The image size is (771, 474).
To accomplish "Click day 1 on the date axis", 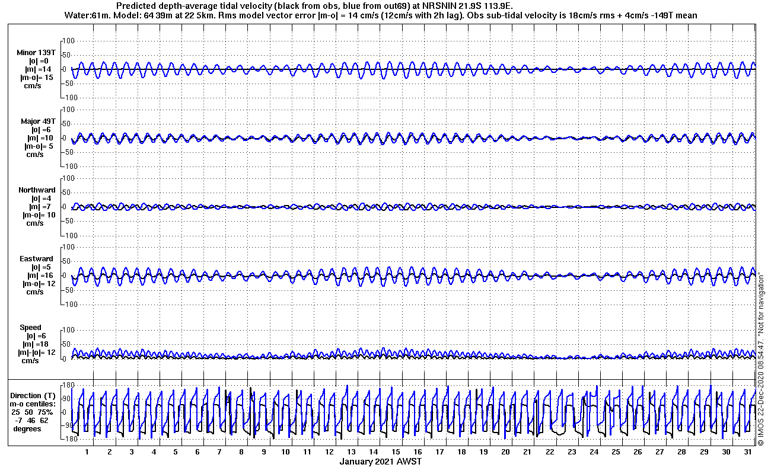I will pos(87,452).
